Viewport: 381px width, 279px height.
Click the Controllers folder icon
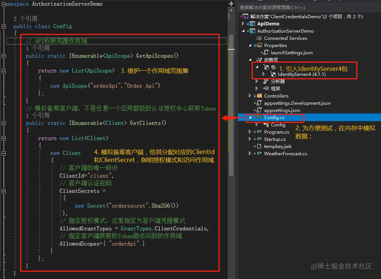click(x=259, y=96)
